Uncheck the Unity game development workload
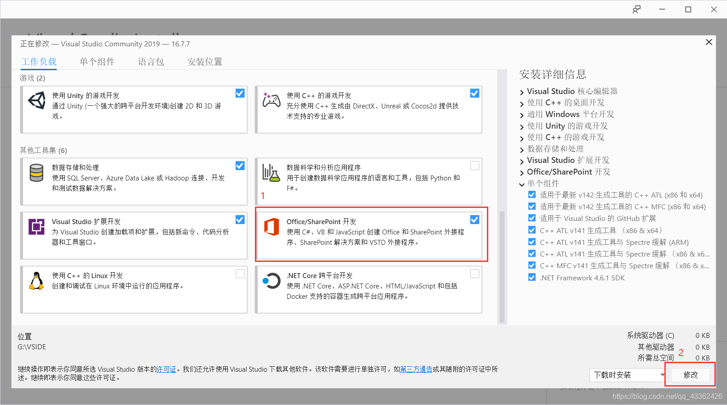 (x=240, y=93)
